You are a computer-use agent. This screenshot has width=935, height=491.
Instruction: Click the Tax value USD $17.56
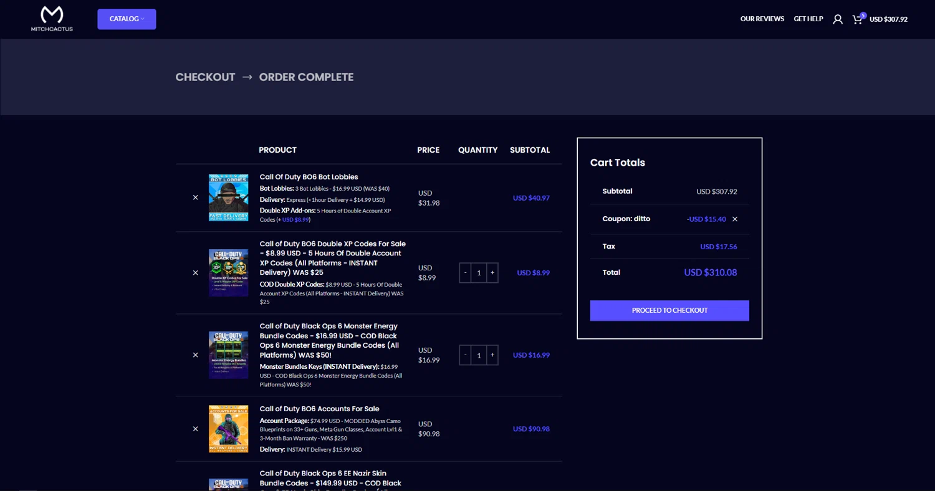719,247
